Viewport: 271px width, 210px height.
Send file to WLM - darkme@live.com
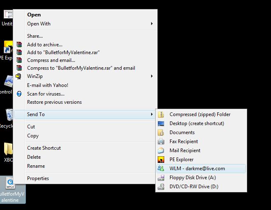pos(197,169)
